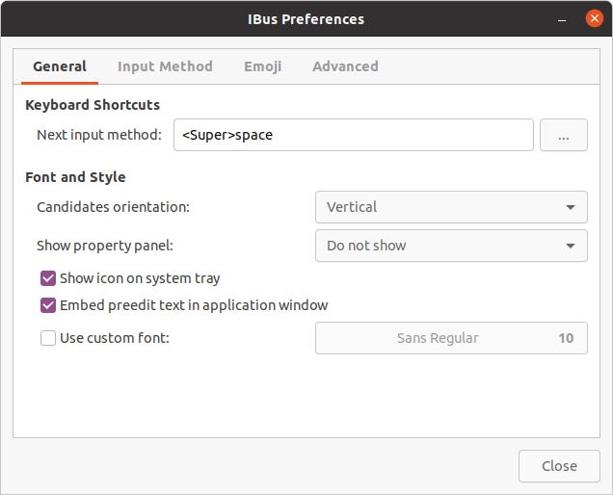Image resolution: width=613 pixels, height=495 pixels.
Task: Click the dropdown arrow for Show property panel
Action: [x=570, y=246]
